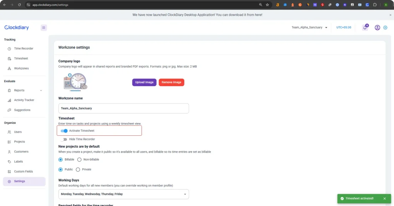Click the Upload Image button
The width and height of the screenshot is (394, 206).
click(x=144, y=82)
